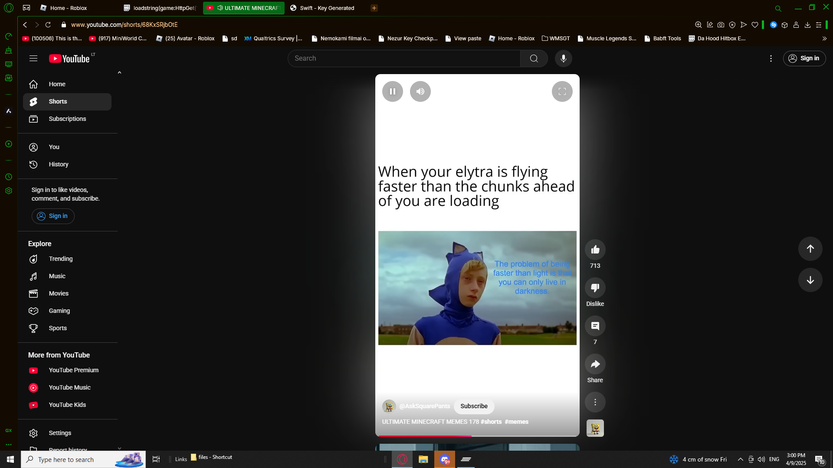Seek using the Short's red progress bar

477,435
